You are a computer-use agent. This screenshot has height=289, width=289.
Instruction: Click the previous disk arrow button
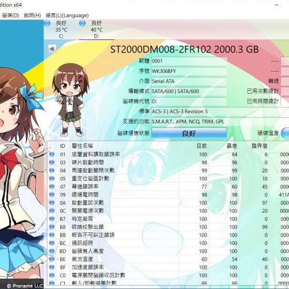coord(52,49)
